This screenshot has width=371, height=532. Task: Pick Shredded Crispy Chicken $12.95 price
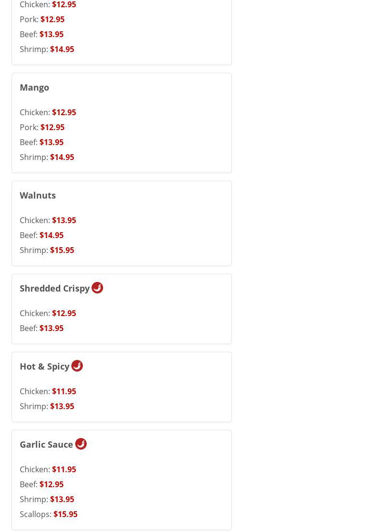point(64,313)
